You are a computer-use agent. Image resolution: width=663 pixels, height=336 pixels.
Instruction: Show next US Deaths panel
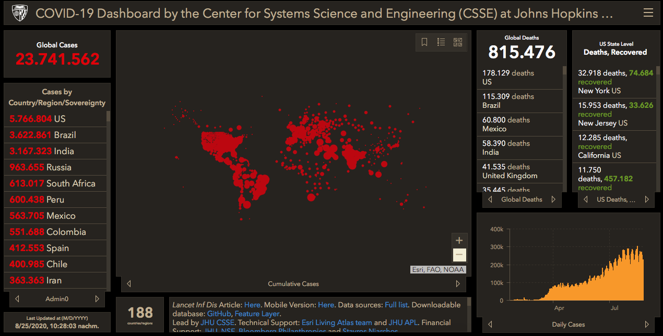pyautogui.click(x=647, y=200)
